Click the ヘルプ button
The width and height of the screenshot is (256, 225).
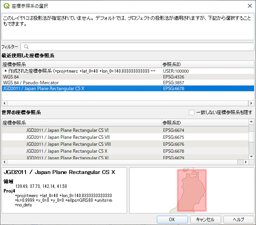coord(239,220)
